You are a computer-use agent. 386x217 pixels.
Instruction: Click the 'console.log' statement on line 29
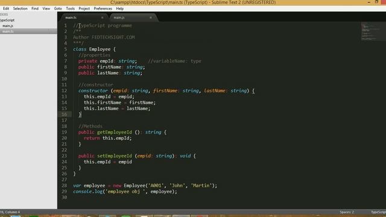point(125,192)
